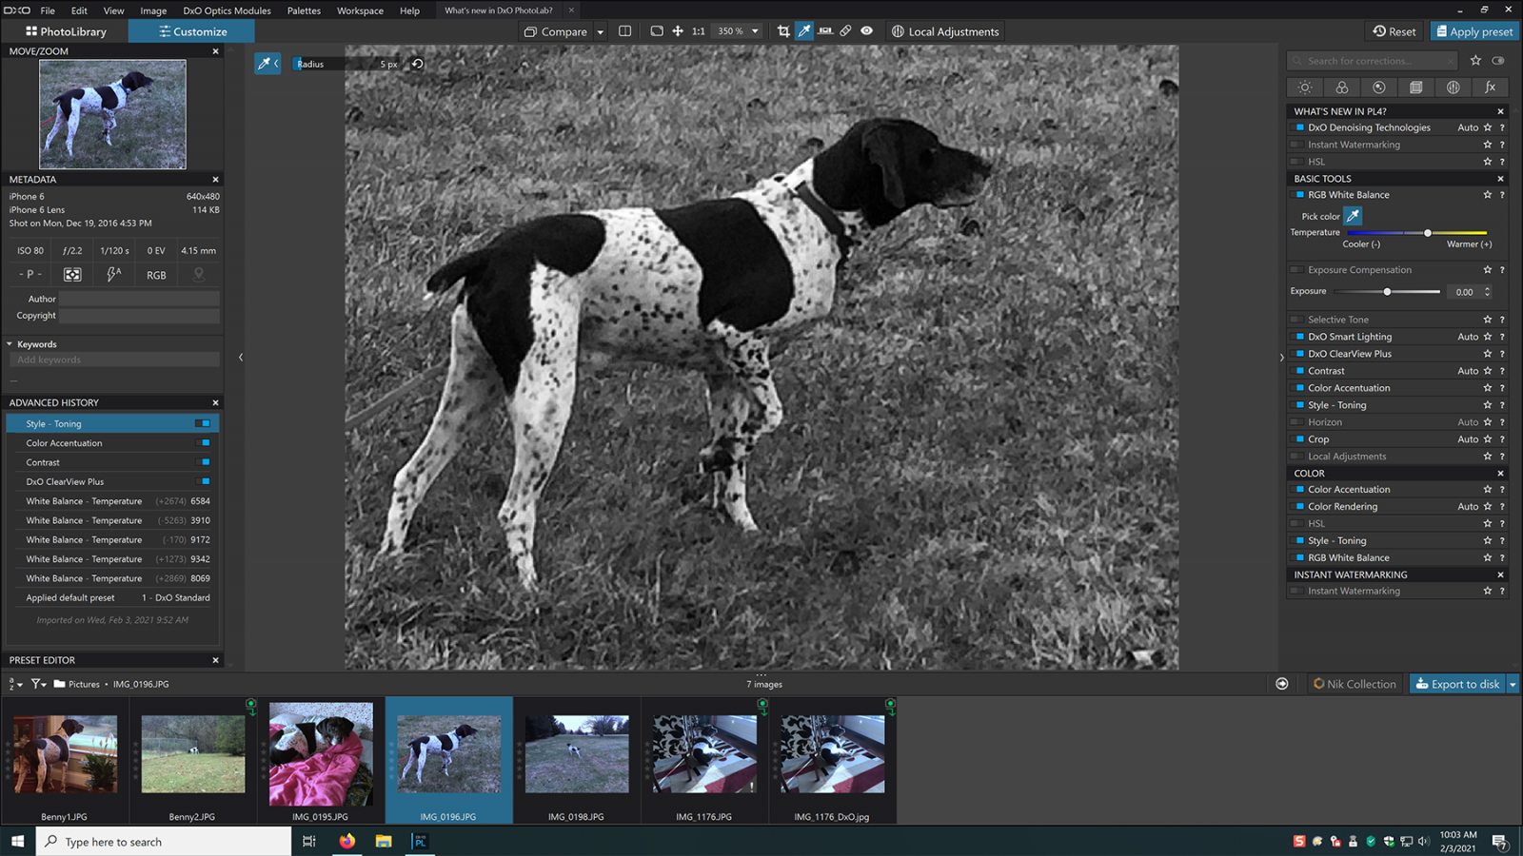The image size is (1523, 856).
Task: Click the Nik Collection button
Action: pos(1355,684)
